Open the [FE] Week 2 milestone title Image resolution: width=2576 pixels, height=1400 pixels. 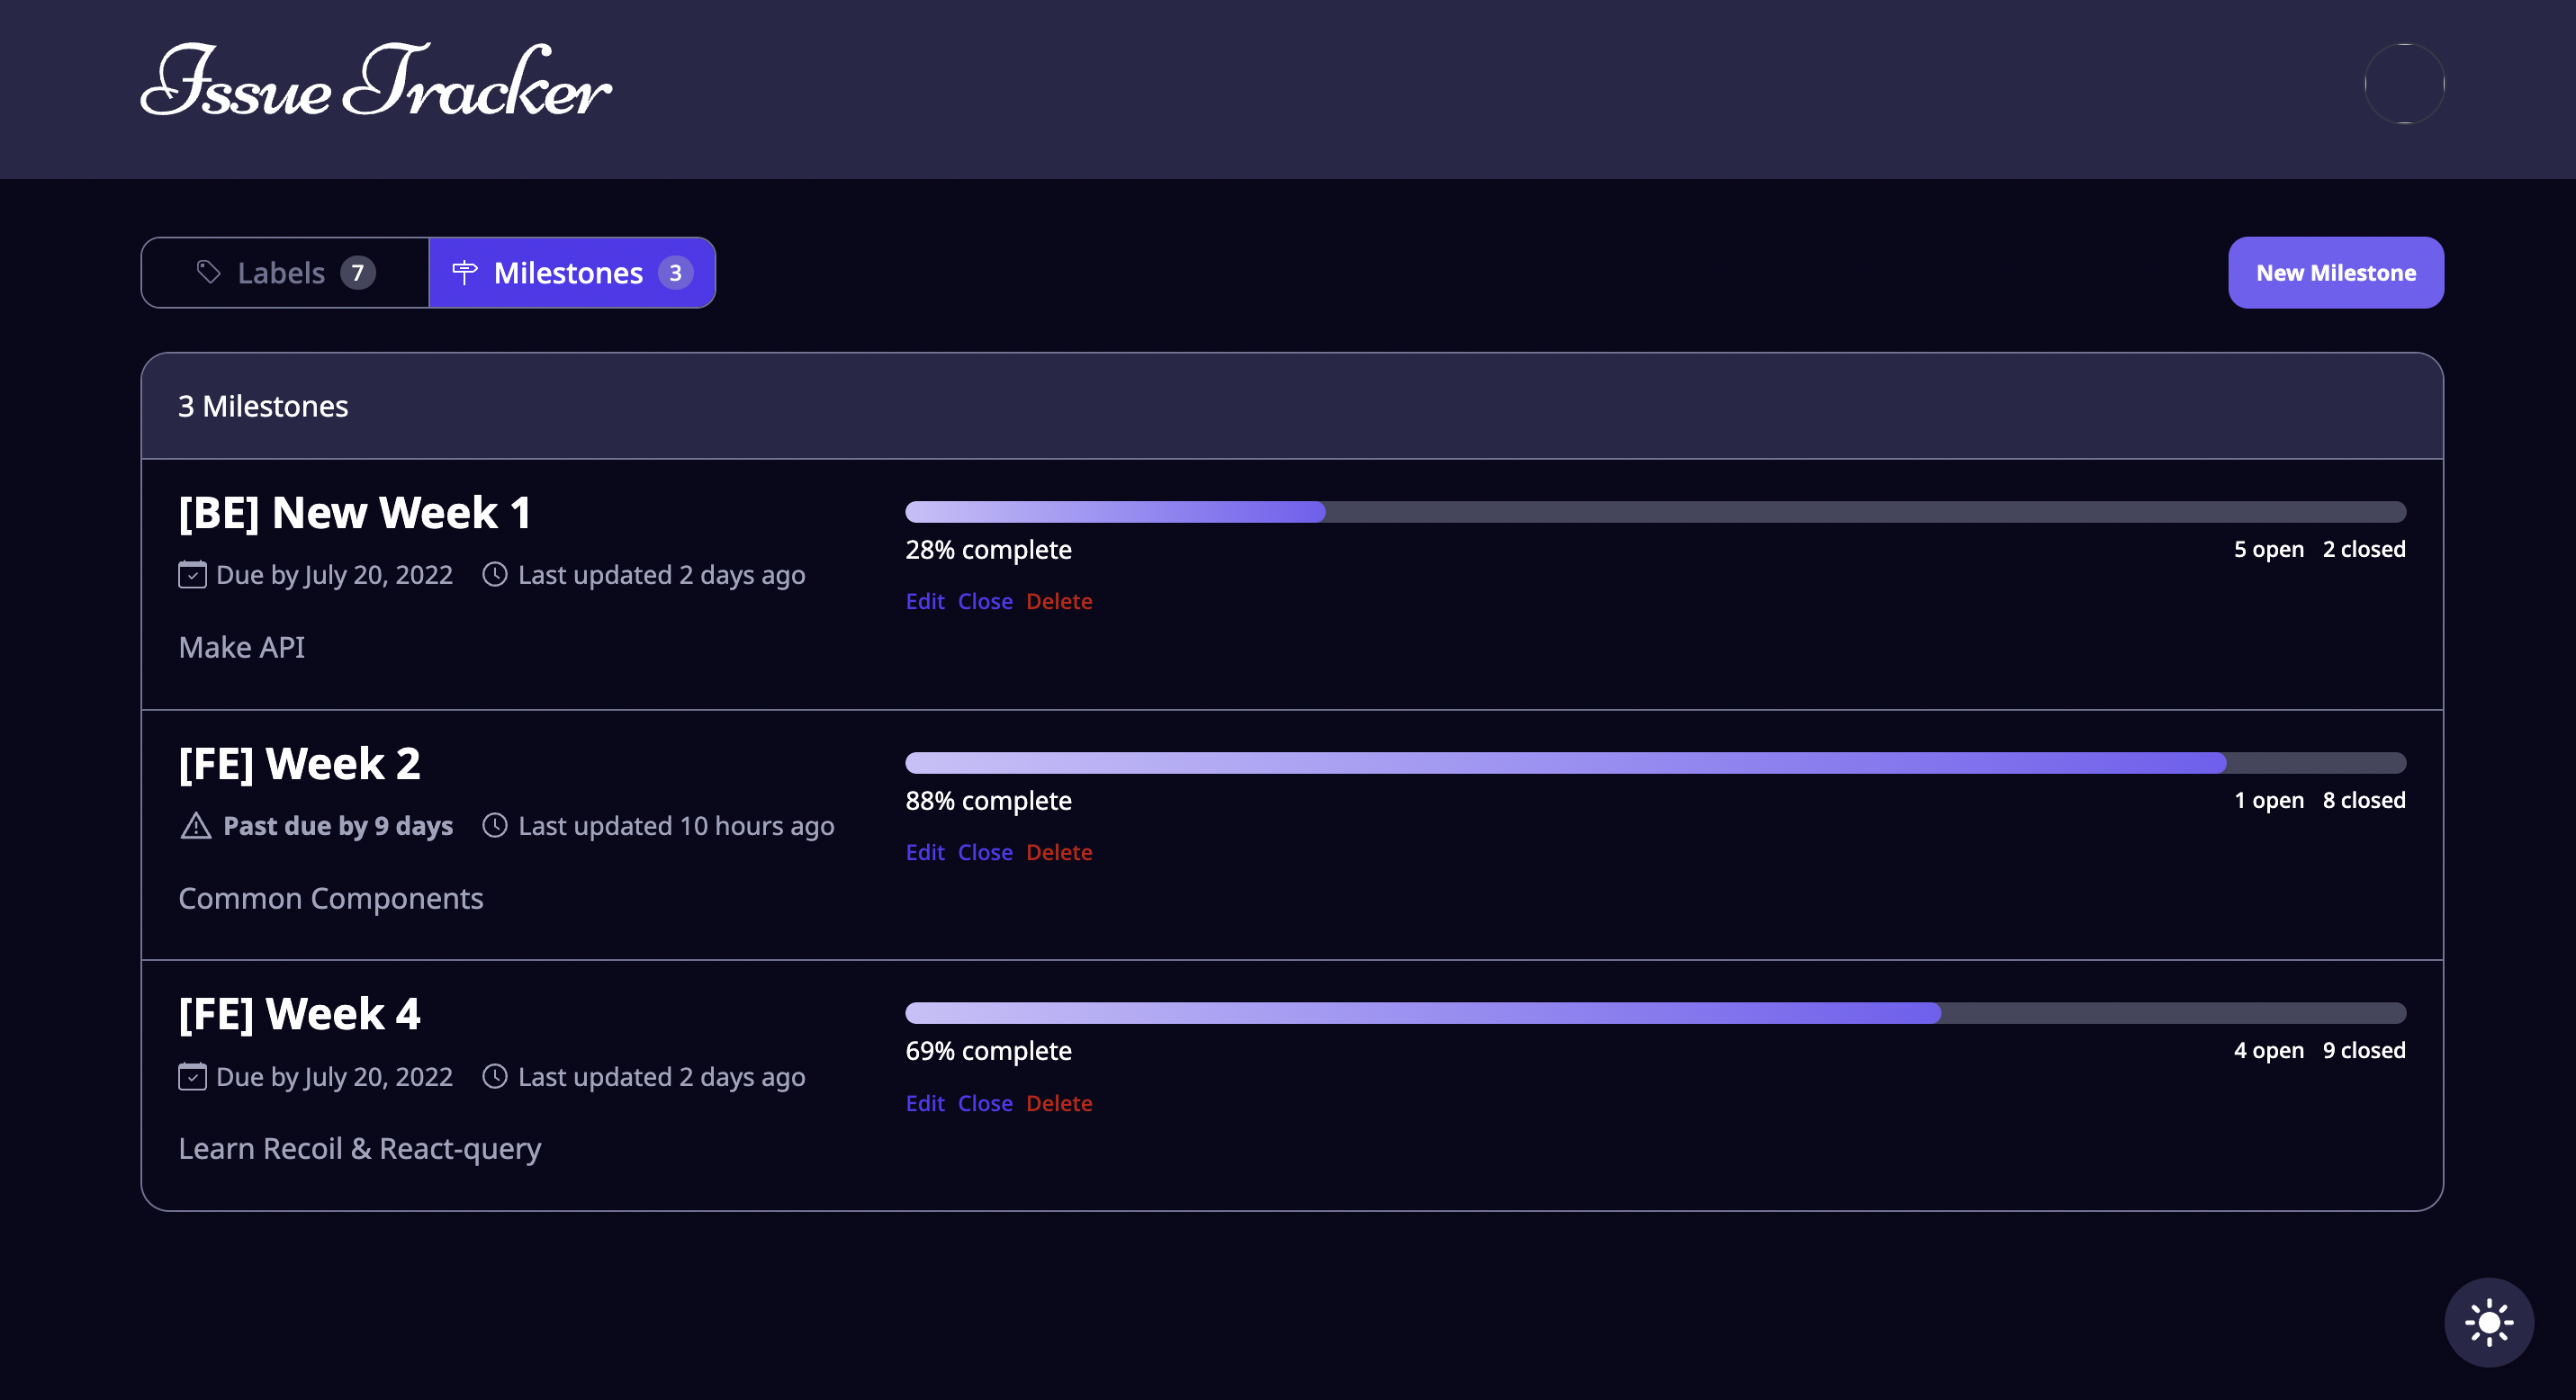pos(299,764)
